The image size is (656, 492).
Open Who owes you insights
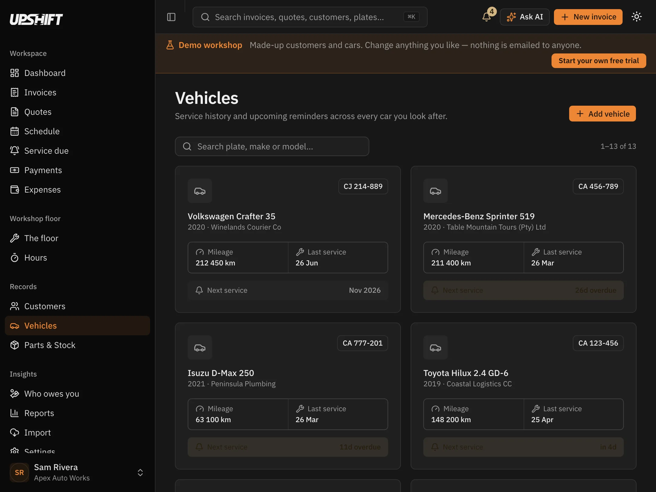[77, 394]
